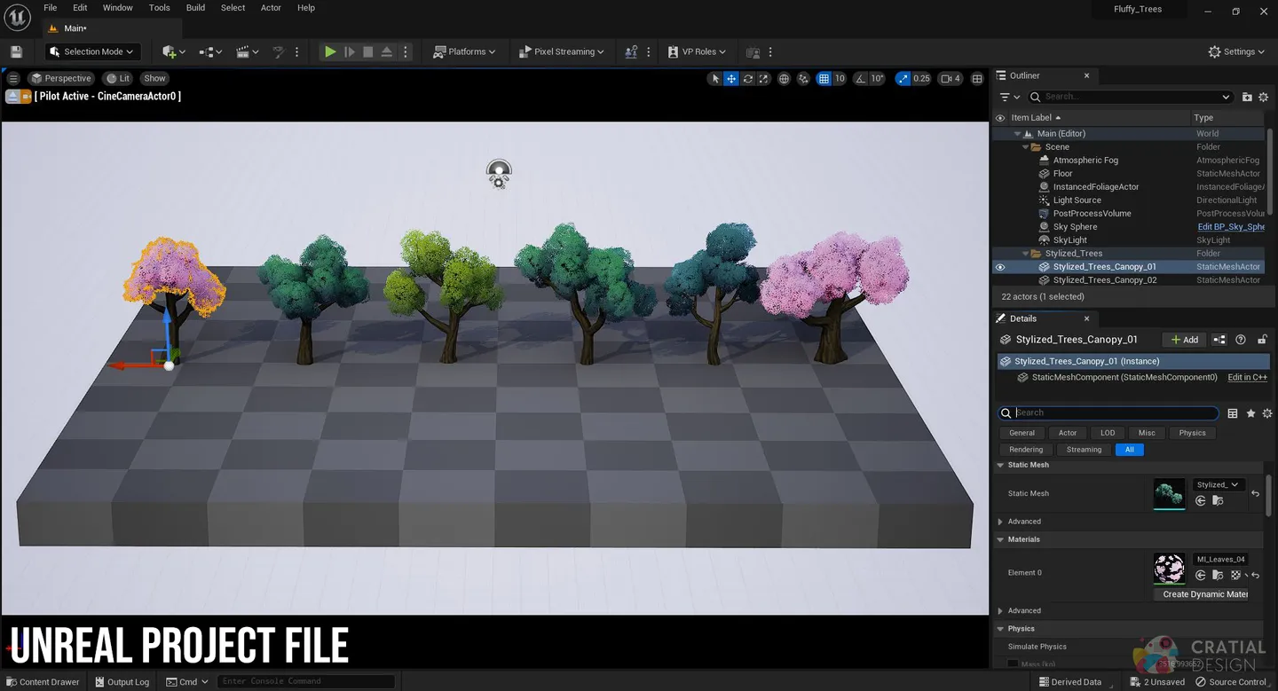This screenshot has width=1278, height=691.
Task: Select the Rendering filter in Details
Action: tap(1026, 450)
